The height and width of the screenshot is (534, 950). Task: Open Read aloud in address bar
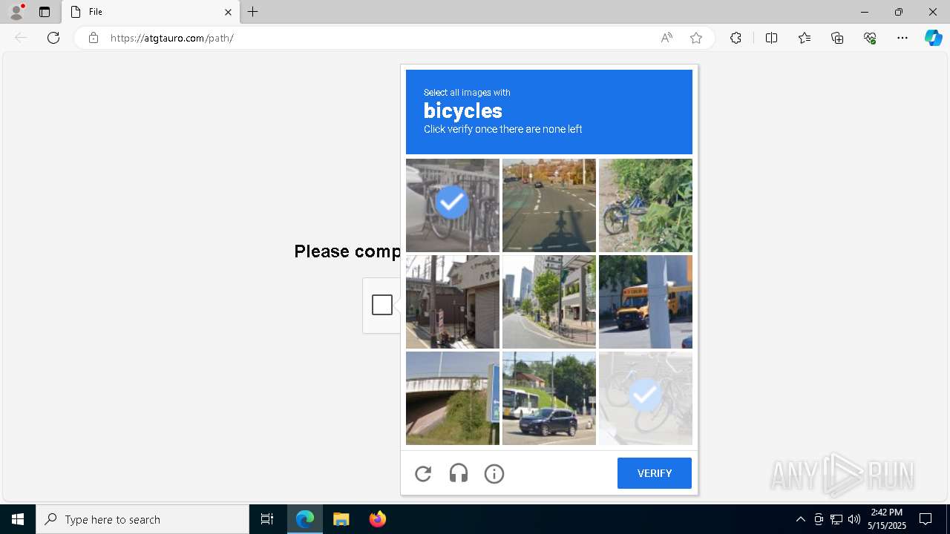tap(666, 38)
